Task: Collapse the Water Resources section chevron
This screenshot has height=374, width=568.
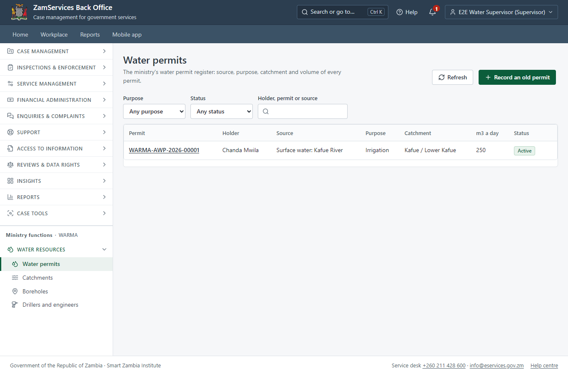Action: [104, 249]
